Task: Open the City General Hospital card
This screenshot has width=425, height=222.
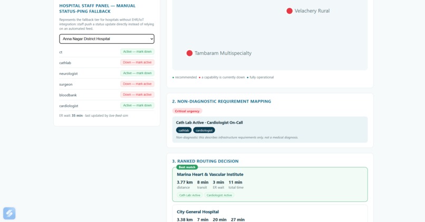Action: pyautogui.click(x=270, y=214)
